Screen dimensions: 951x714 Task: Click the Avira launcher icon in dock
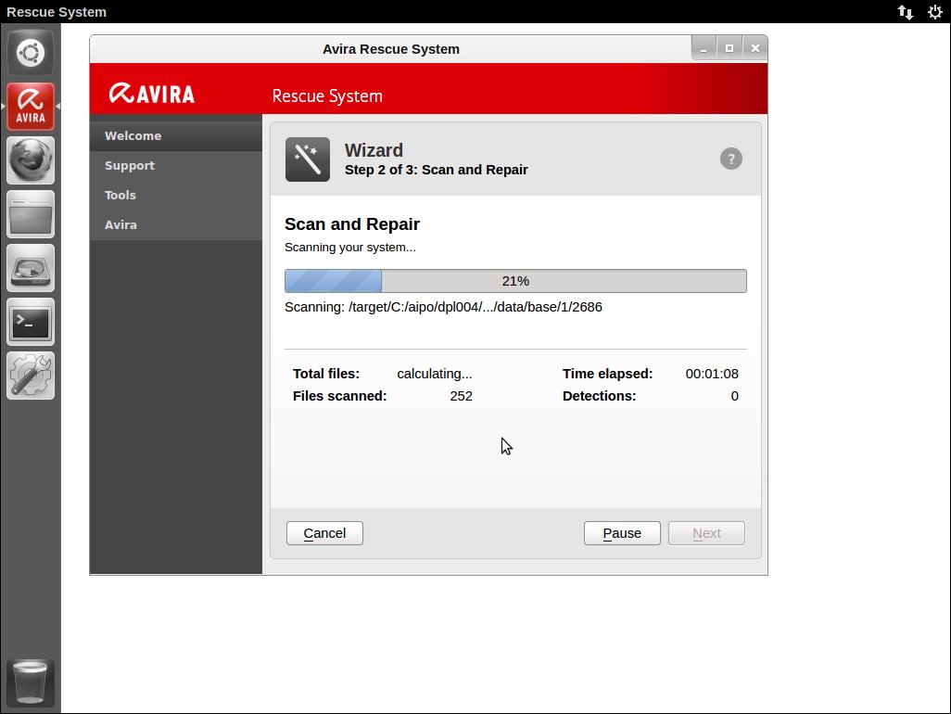point(31,107)
